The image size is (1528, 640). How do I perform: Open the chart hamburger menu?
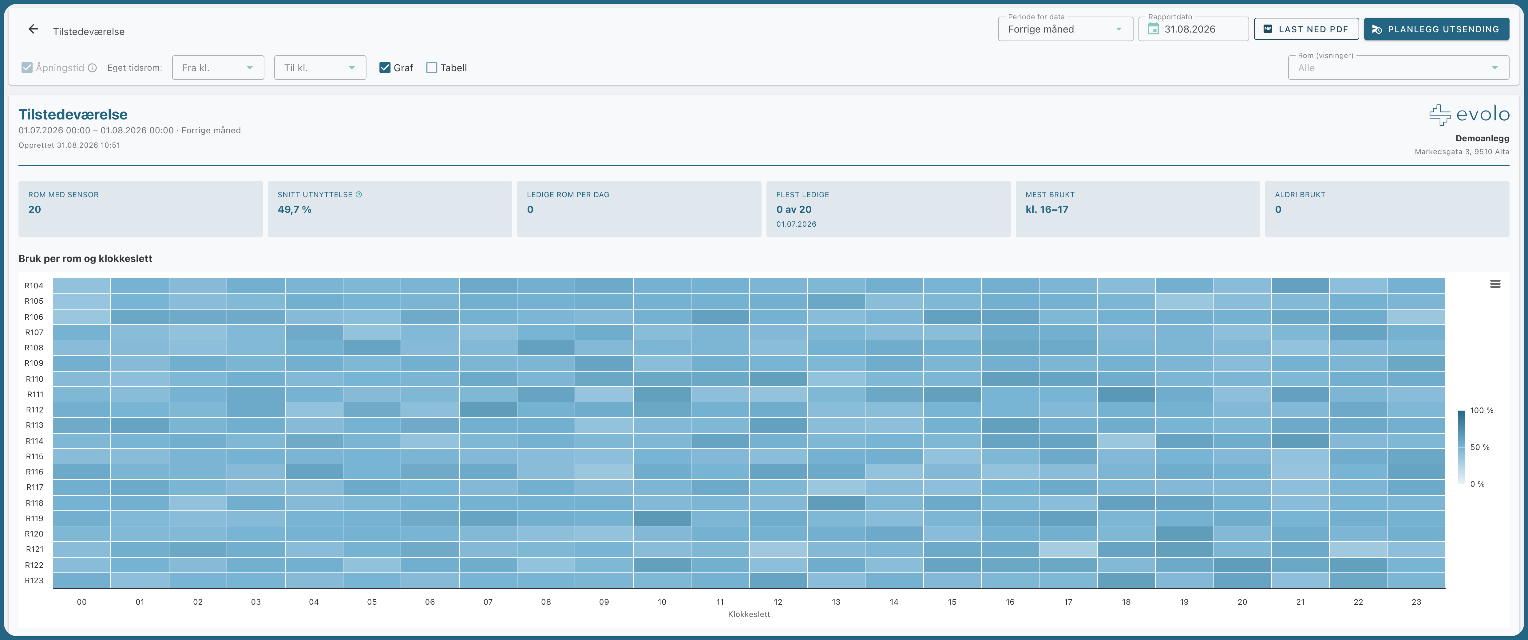pos(1495,284)
